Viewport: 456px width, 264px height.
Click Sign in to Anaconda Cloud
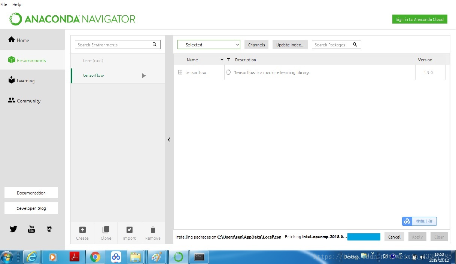tap(420, 19)
